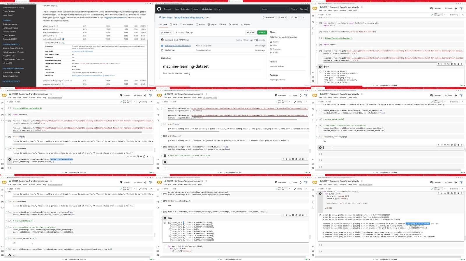The width and height of the screenshot is (466, 261).
Task: Open Tools menu in notebook completed at 3:07 PM
Action: (349, 98)
